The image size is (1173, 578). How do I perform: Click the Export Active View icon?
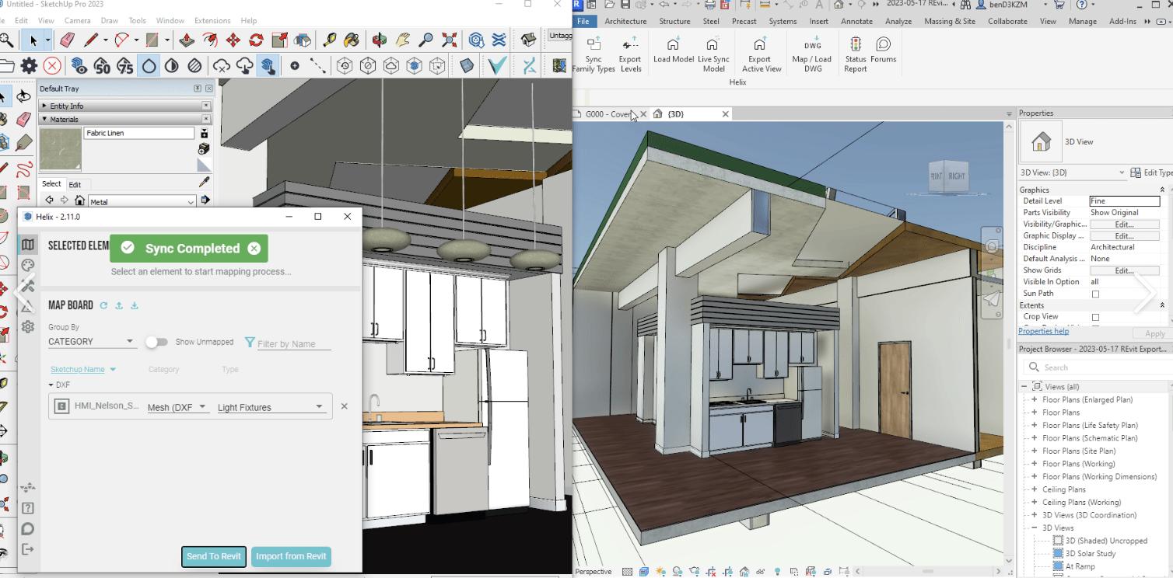(760, 45)
